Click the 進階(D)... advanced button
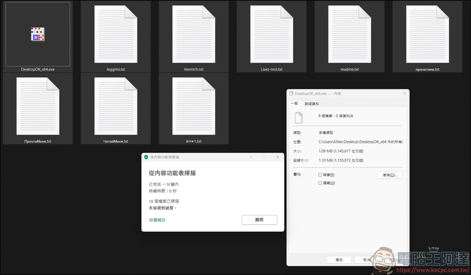The image size is (471, 275). coord(390,175)
